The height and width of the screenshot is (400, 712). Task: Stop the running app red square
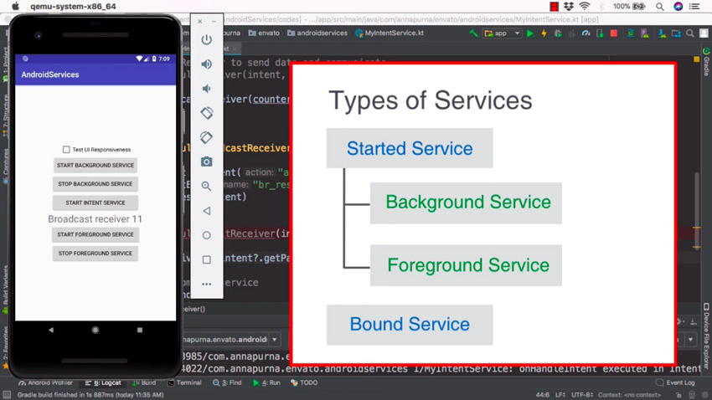pyautogui.click(x=613, y=33)
